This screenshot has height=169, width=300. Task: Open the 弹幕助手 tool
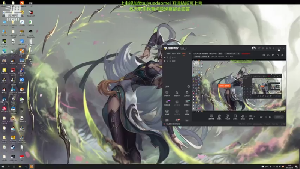tap(167, 93)
